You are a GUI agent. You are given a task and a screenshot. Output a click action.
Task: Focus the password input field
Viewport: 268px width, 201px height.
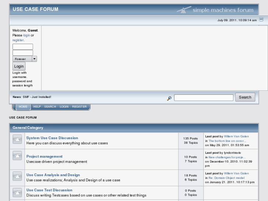point(23,53)
